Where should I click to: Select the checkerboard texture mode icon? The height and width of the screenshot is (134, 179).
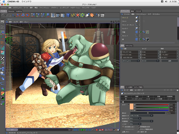pyautogui.click(x=3, y=58)
